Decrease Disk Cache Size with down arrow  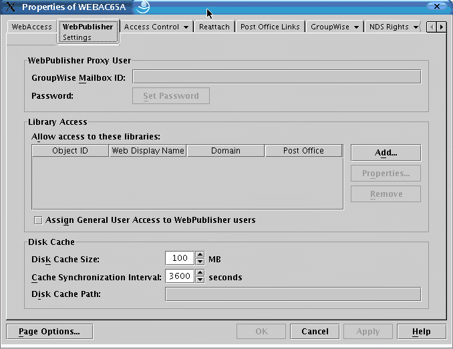200,262
